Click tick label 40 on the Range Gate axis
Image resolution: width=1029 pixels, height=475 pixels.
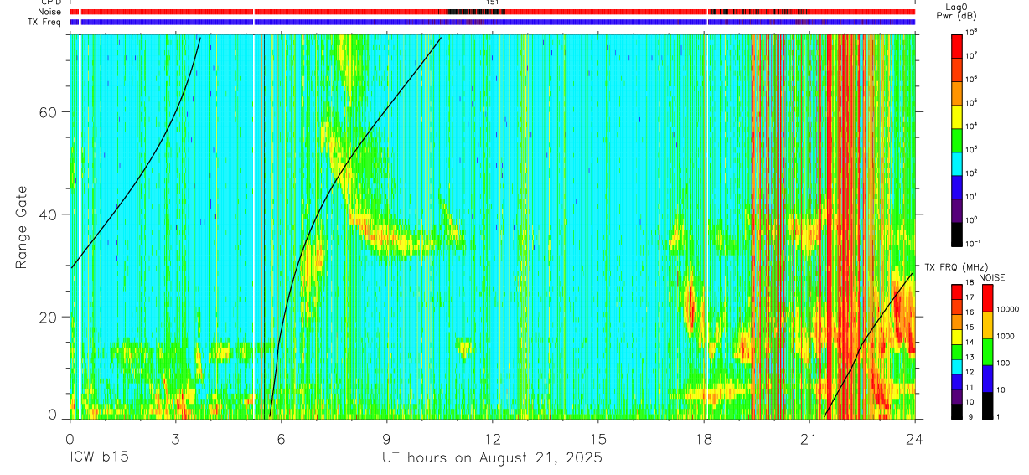(x=49, y=214)
